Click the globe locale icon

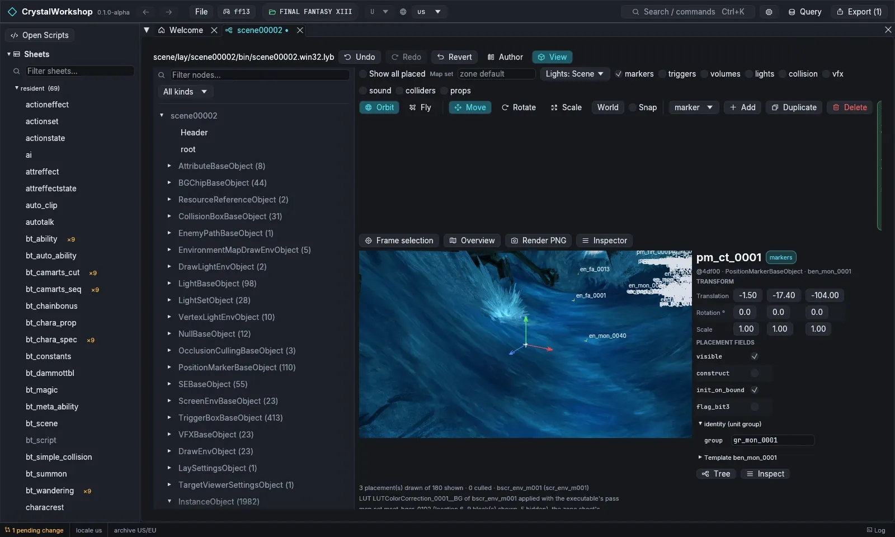403,12
